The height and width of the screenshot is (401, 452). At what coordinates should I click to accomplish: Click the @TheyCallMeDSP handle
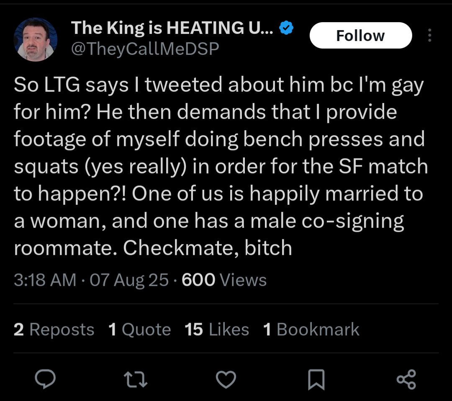145,49
